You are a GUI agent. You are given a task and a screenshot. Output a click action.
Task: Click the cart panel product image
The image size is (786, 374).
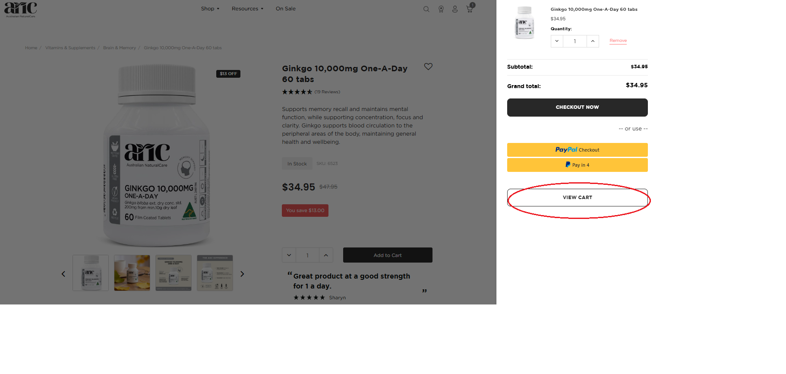click(524, 23)
